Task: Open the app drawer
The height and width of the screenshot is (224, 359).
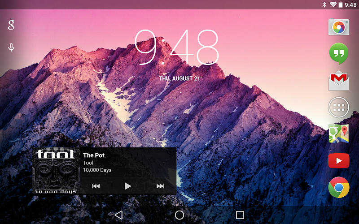Action: pos(339,107)
